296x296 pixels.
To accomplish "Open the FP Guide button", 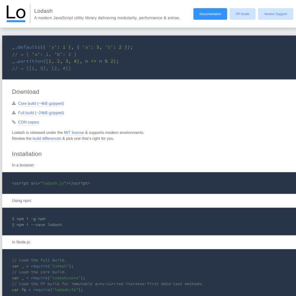I will point(242,14).
